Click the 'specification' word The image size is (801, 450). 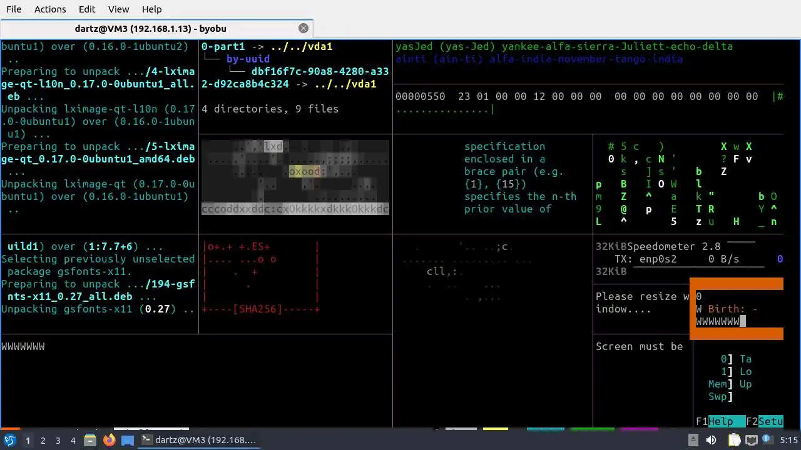point(505,146)
